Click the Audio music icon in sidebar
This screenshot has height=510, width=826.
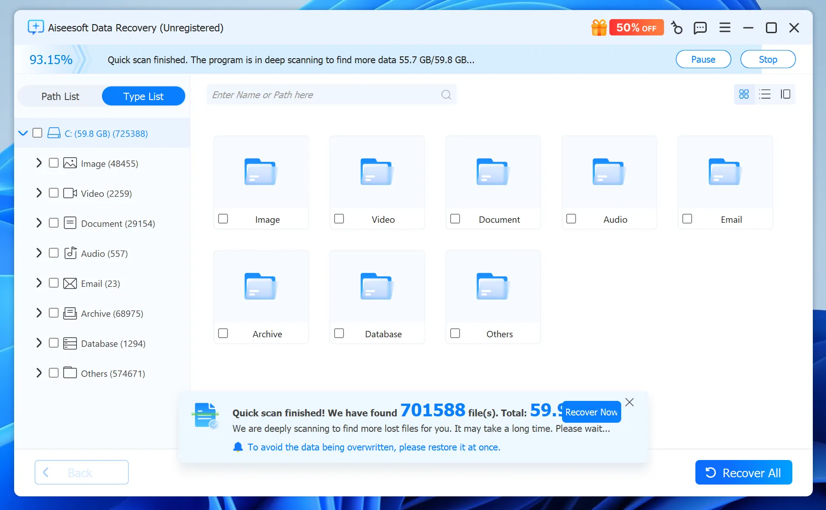[x=70, y=253]
